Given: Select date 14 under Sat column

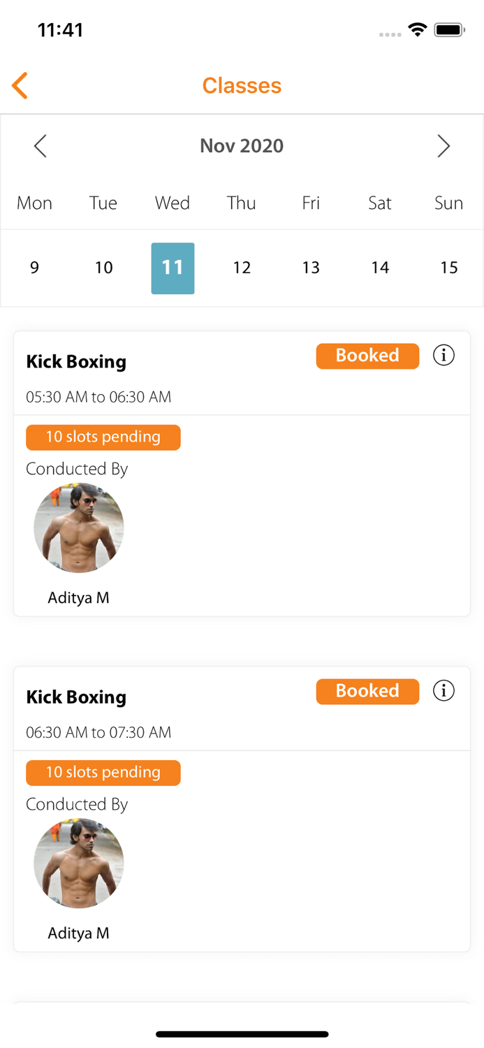Looking at the screenshot, I should point(380,268).
